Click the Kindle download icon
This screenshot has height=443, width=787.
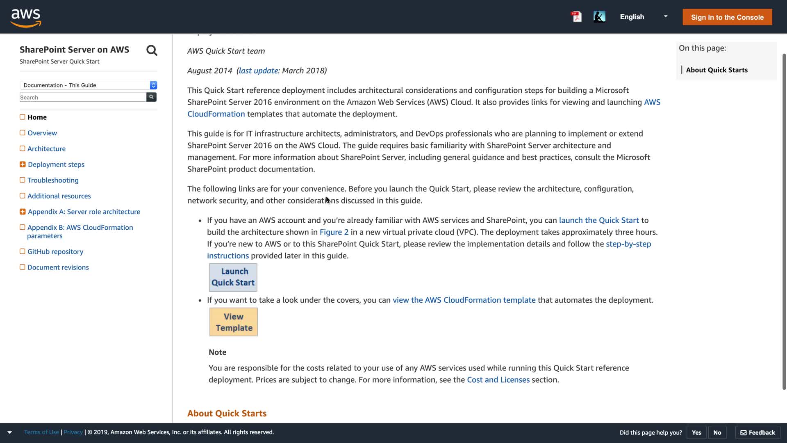coord(599,17)
